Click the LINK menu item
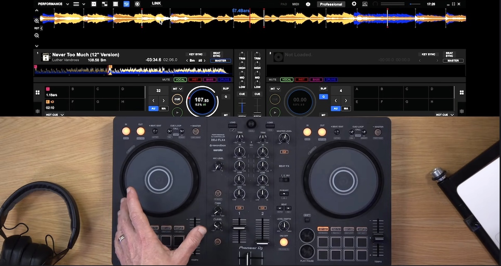The height and width of the screenshot is (266, 501). pos(157,4)
